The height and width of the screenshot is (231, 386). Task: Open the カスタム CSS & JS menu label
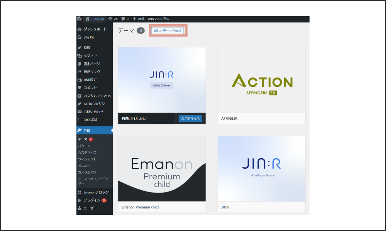click(x=97, y=96)
